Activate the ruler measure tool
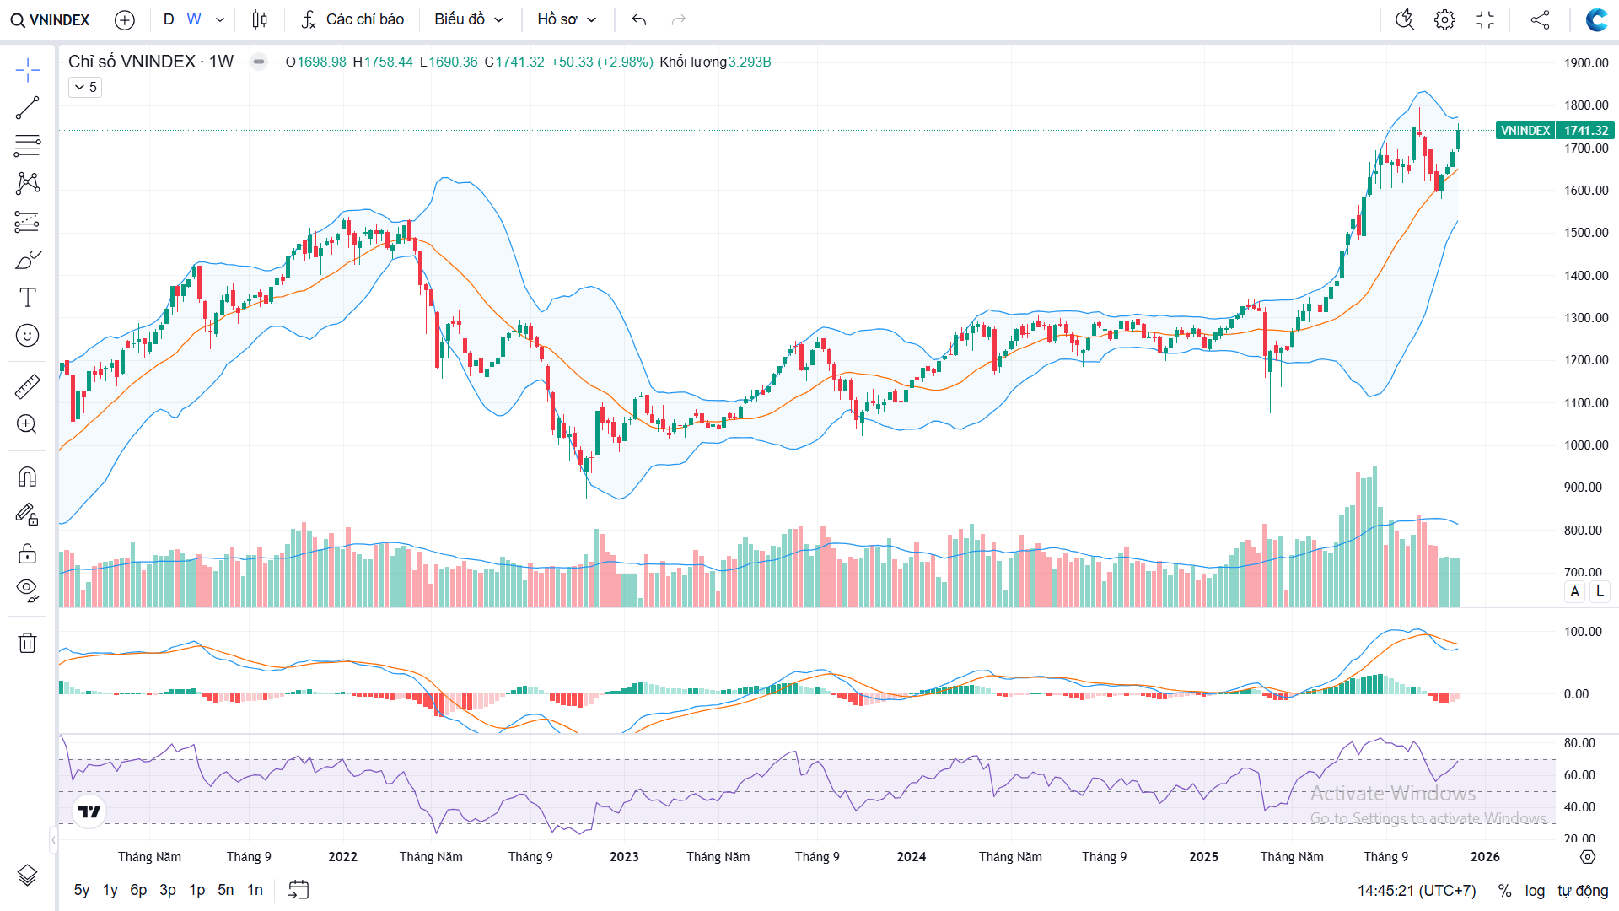The width and height of the screenshot is (1619, 911). pos(27,386)
